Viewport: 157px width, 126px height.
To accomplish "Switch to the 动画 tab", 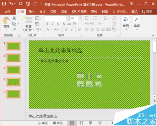I will (64, 11).
